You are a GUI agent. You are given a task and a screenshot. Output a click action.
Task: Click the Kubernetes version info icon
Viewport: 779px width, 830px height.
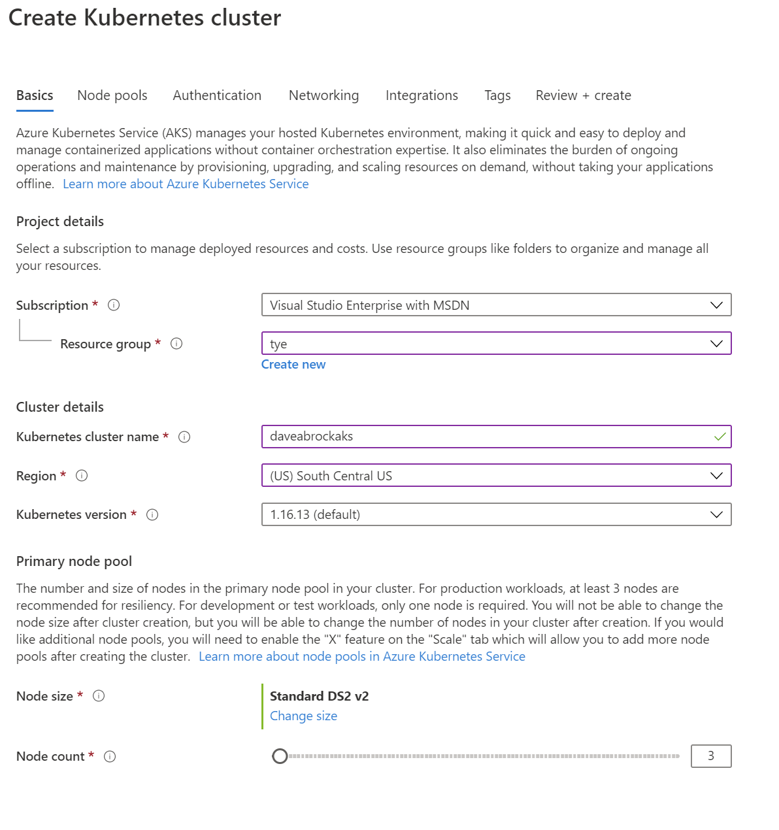pyautogui.click(x=152, y=515)
